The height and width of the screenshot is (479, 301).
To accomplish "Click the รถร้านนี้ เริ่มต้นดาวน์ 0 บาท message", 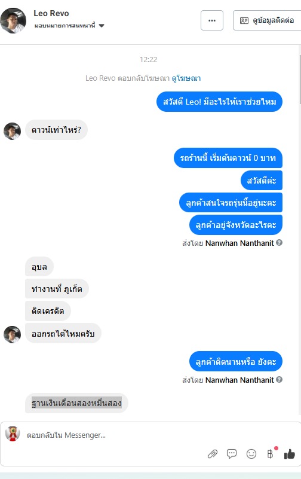I will [x=228, y=158].
